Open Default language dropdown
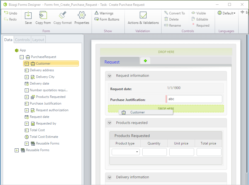 (226, 13)
